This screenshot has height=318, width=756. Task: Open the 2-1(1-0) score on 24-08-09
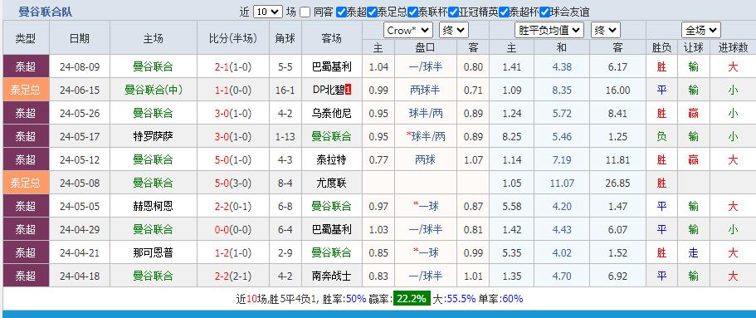233,66
